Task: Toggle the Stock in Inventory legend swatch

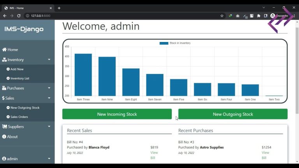Action: click(x=164, y=43)
